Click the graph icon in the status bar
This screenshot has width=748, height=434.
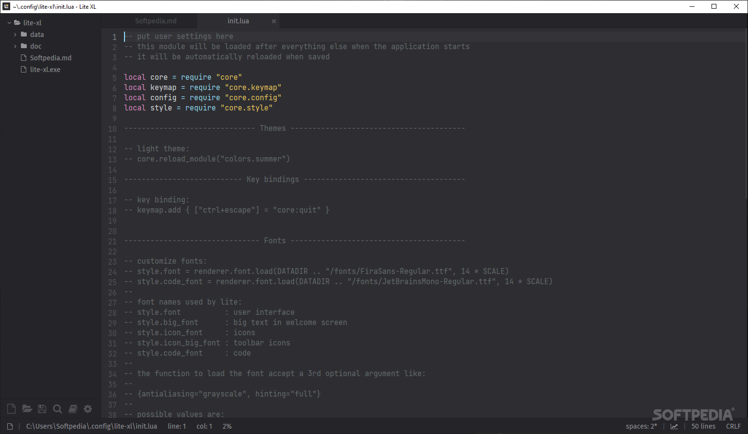pyautogui.click(x=674, y=426)
